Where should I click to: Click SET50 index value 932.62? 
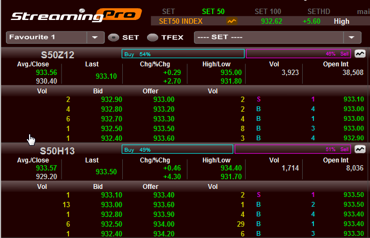271,21
